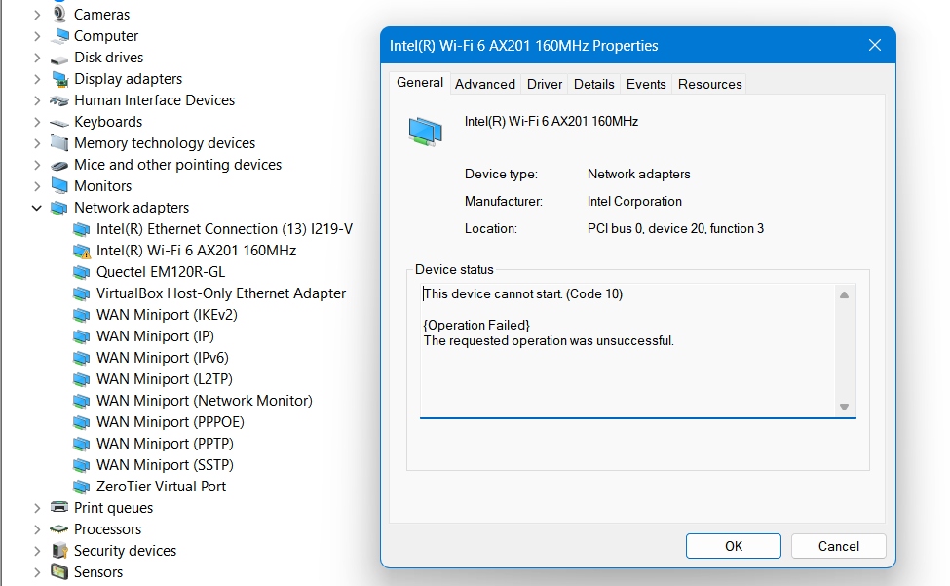This screenshot has width=950, height=586.
Task: Click the Human Interface Devices icon
Action: pos(58,100)
